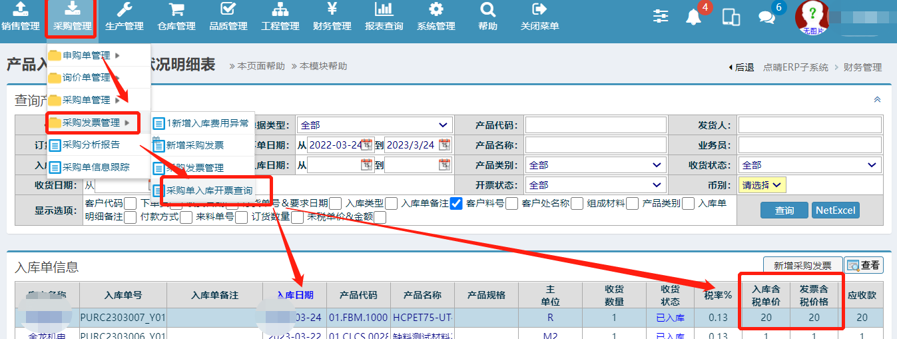897x339 pixels.
Task: Expand the 开票状态 dropdown
Action: pos(595,185)
